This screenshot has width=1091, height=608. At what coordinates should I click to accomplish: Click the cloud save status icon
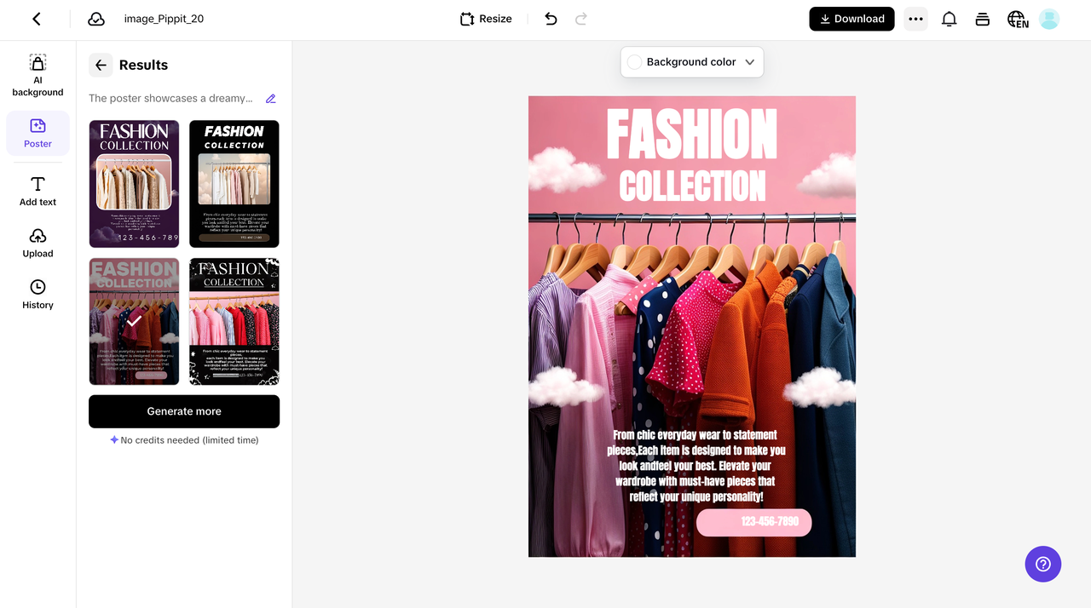tap(96, 19)
